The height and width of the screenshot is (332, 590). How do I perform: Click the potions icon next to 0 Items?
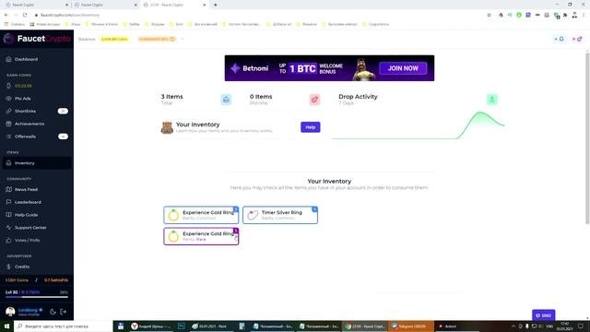coord(314,100)
